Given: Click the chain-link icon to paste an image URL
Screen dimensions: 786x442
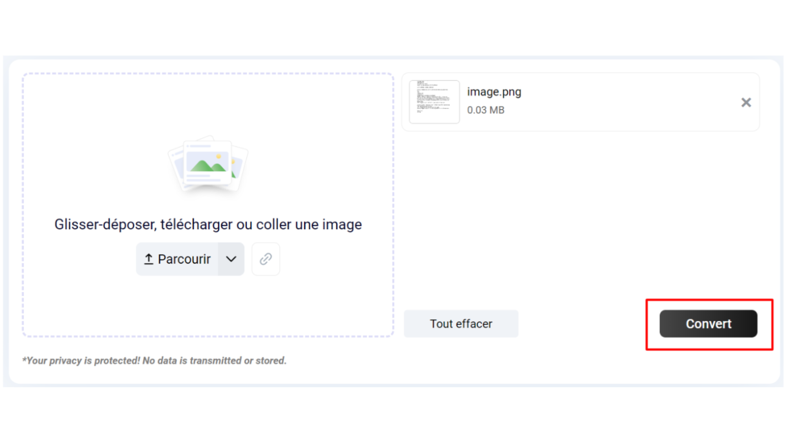Looking at the screenshot, I should pos(265,259).
